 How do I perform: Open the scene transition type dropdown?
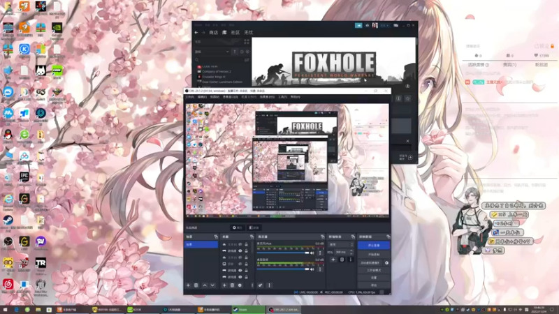[x=341, y=245]
